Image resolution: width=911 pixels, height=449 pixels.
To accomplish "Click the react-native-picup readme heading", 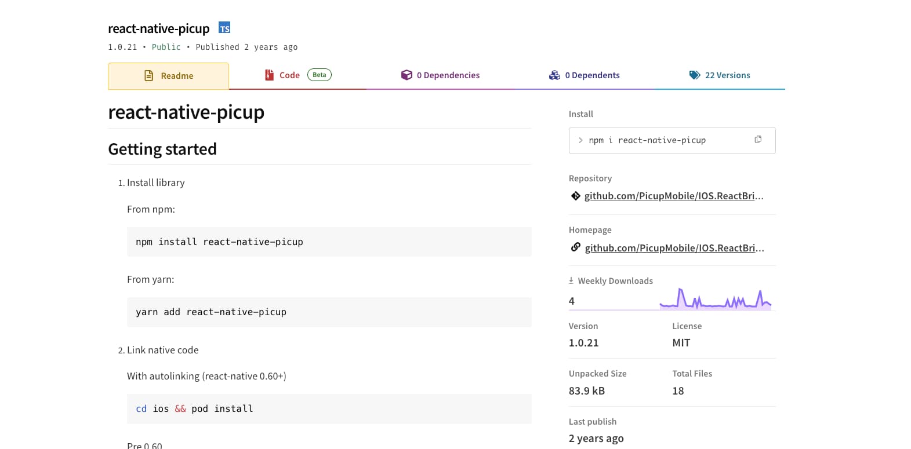I will point(186,112).
